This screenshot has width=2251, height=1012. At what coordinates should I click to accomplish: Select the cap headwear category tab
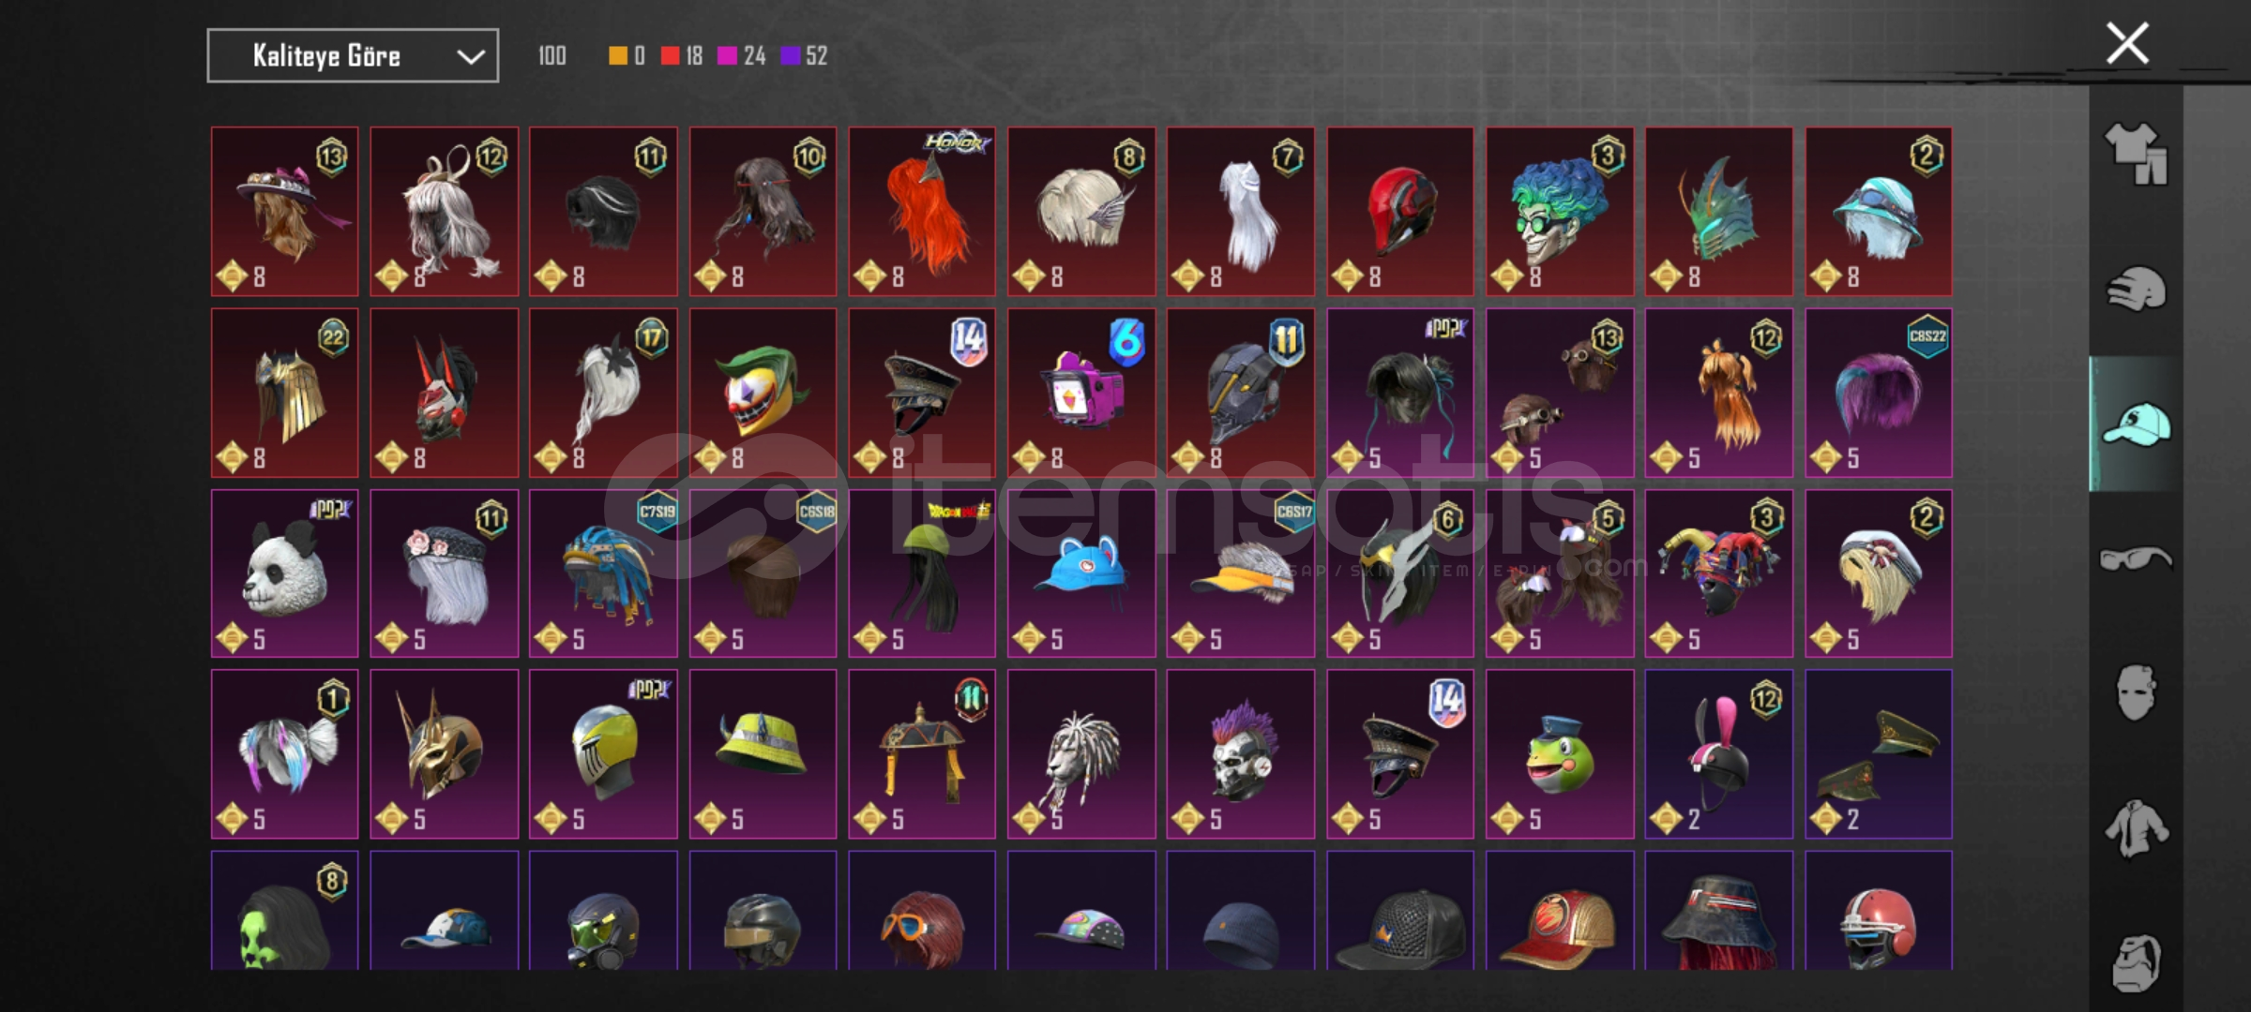(x=2136, y=424)
